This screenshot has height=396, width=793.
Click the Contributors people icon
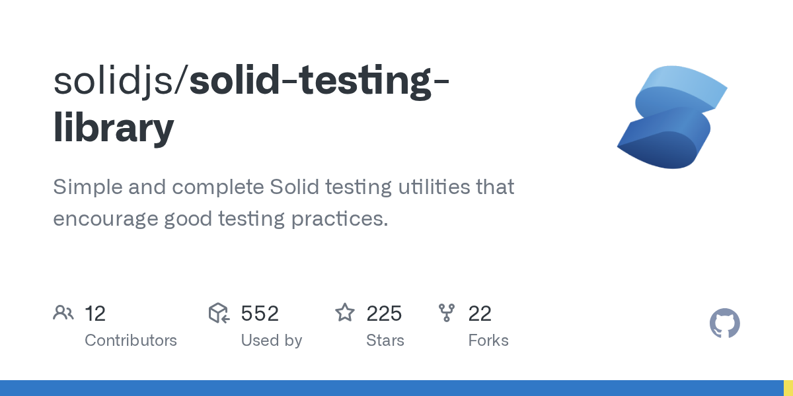[63, 313]
